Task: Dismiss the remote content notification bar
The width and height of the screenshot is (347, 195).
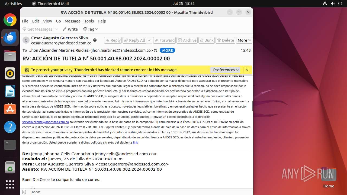Action: click(247, 70)
